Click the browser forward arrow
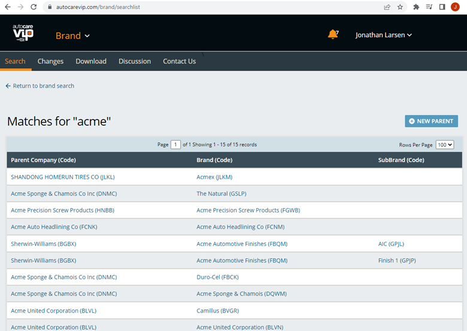 tap(20, 7)
